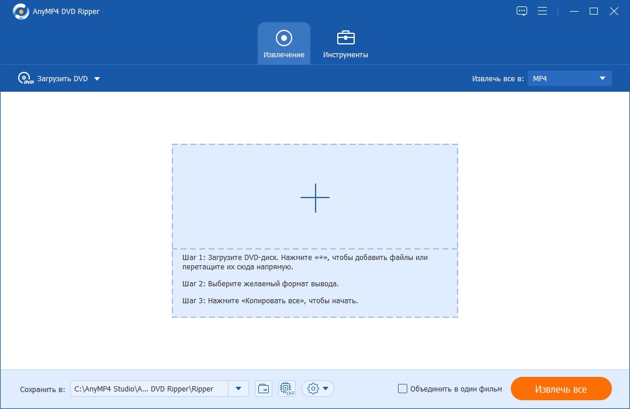Click the Загрузить DVD disc icon
This screenshot has height=409, width=630.
coord(25,78)
